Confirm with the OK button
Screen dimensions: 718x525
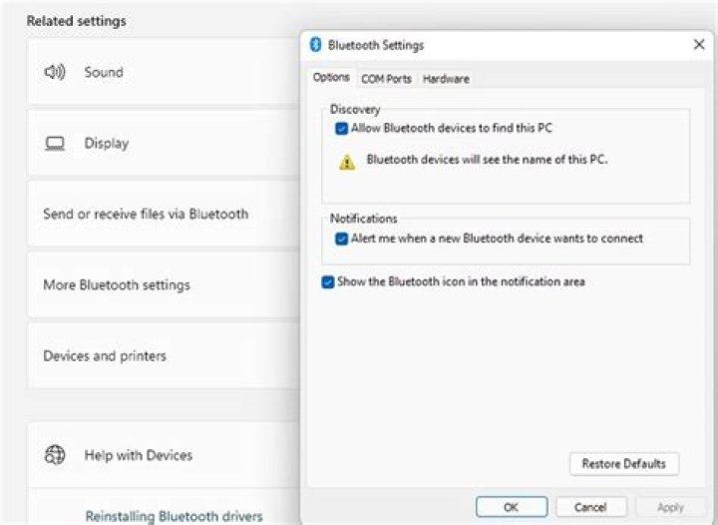511,507
